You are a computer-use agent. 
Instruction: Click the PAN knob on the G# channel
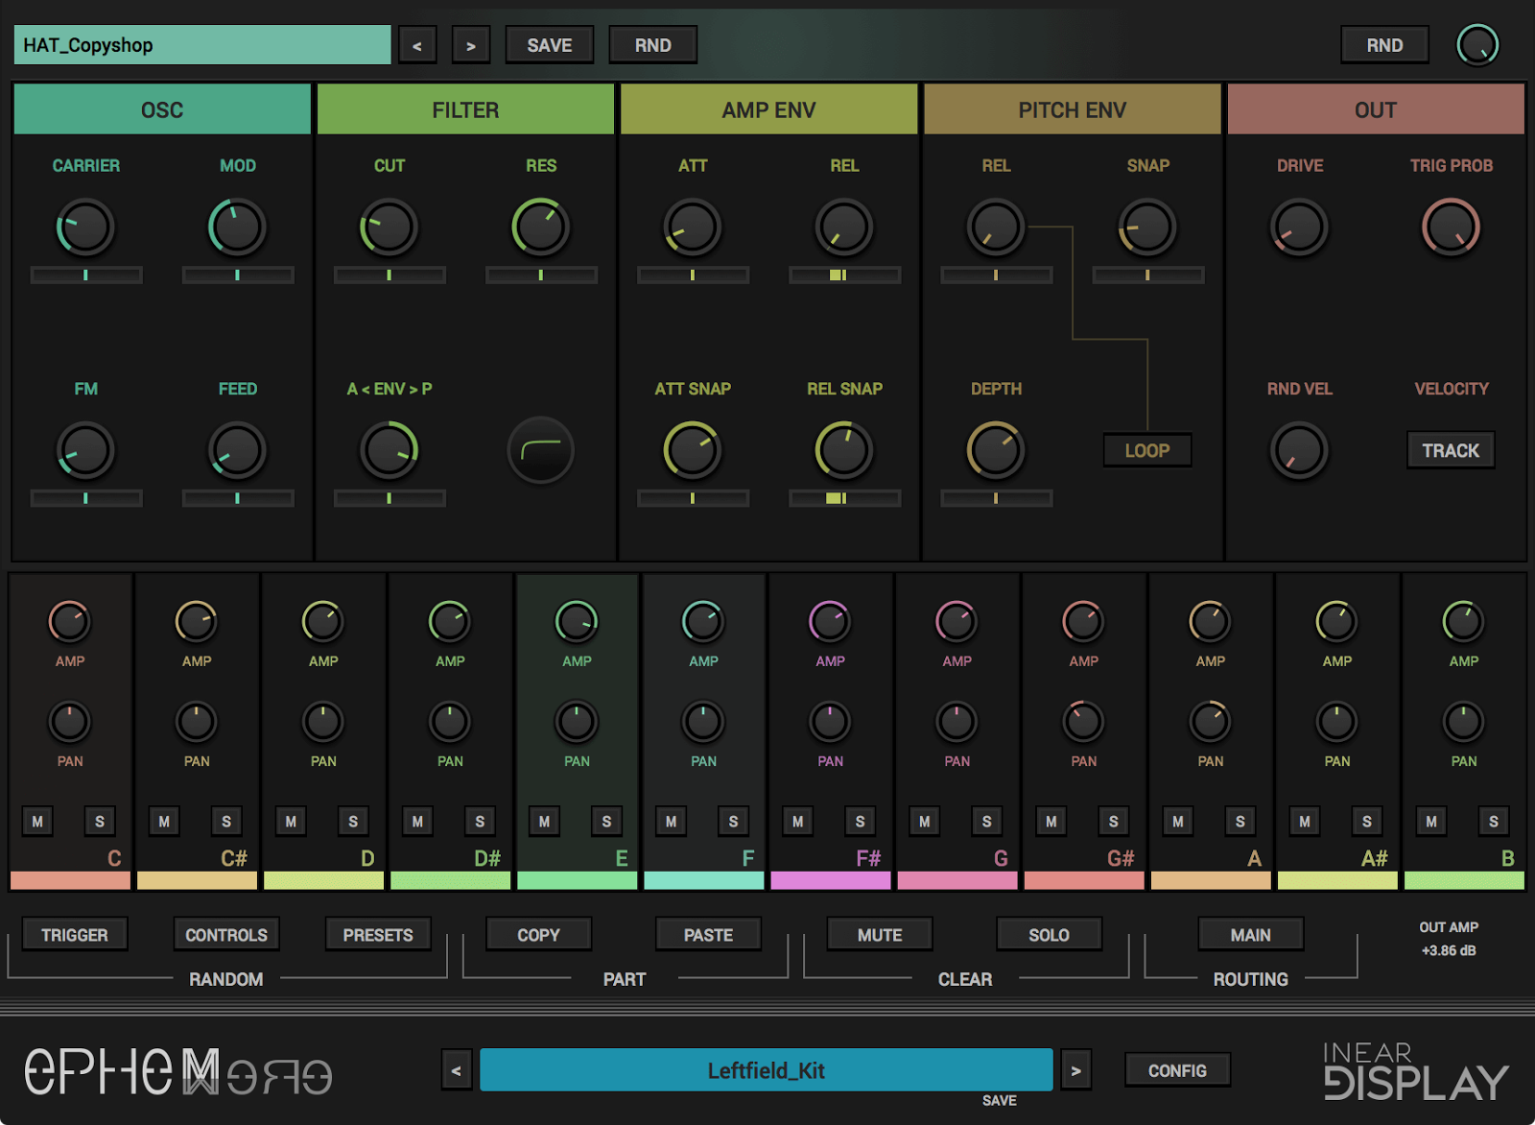(x=1083, y=722)
